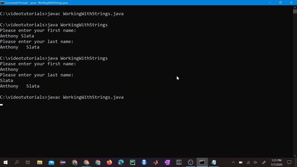The width and height of the screenshot is (297, 167).
Task: Click first 'javac WorkingWithStrings.java' command line
Action: (x=62, y=14)
